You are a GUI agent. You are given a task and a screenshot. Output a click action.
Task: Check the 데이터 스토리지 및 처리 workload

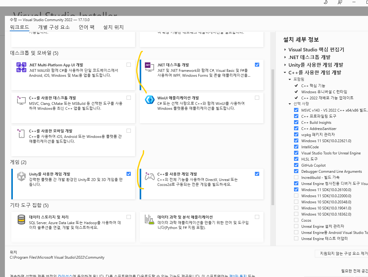[129, 217]
